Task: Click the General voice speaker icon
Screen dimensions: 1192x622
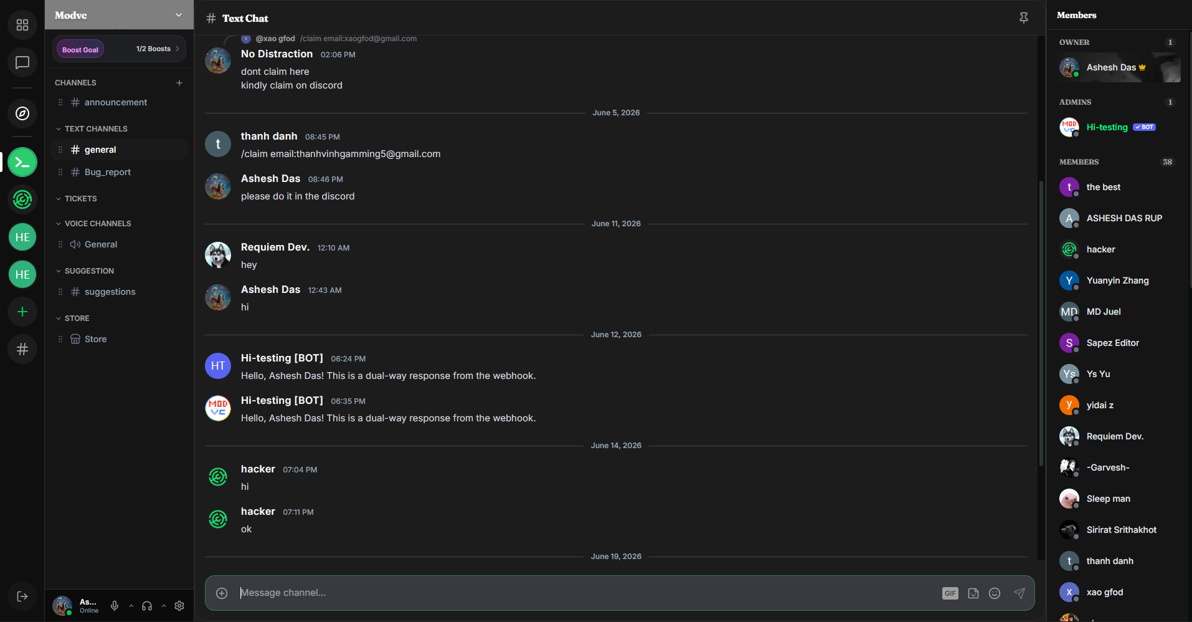Action: click(75, 244)
